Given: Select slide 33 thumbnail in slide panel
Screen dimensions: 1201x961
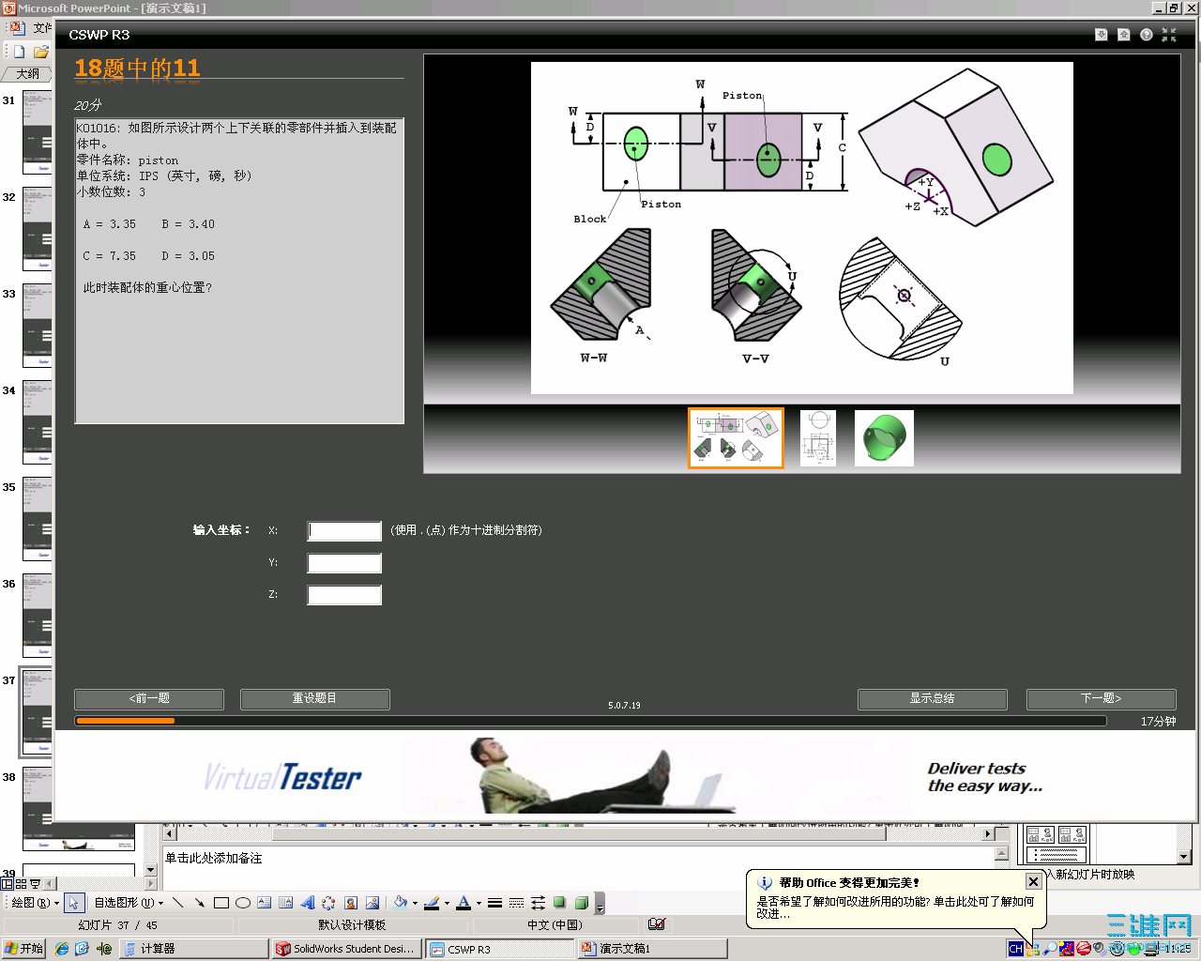Looking at the screenshot, I should click(38, 326).
